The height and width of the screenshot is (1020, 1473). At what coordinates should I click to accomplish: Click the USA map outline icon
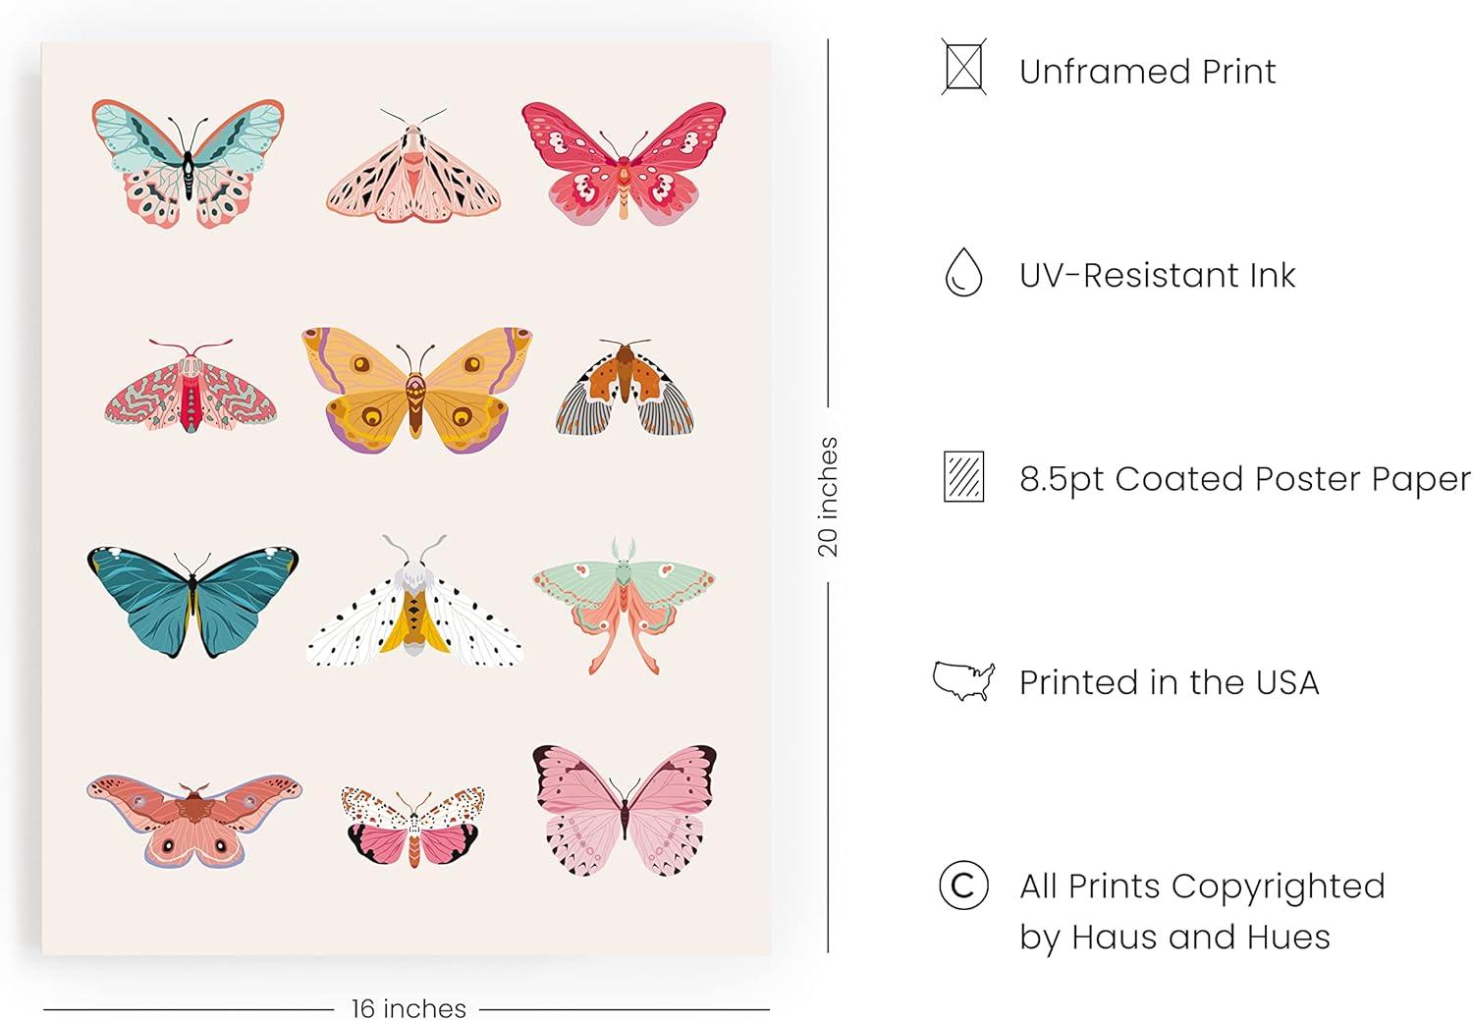(x=964, y=680)
